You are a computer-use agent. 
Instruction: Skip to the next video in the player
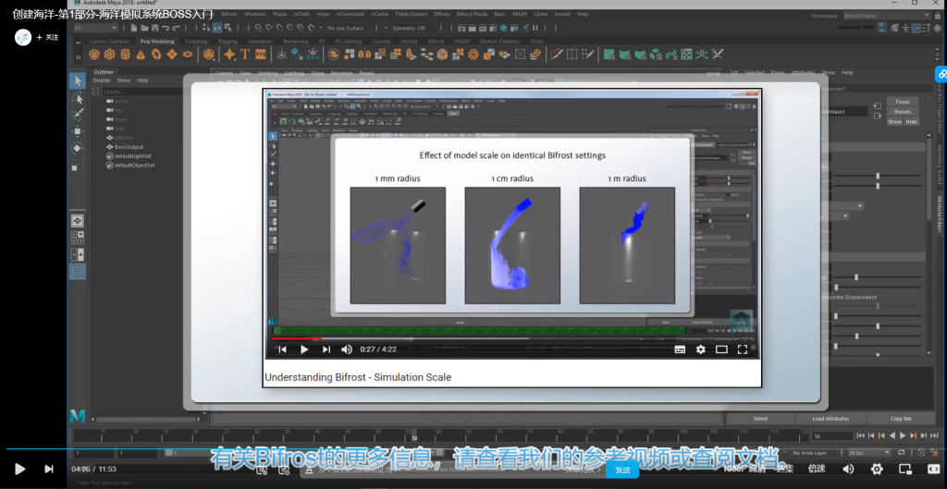pyautogui.click(x=49, y=469)
